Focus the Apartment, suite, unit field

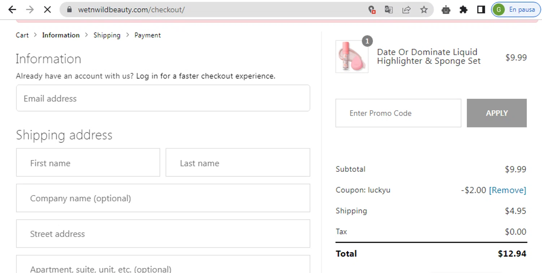(x=163, y=264)
